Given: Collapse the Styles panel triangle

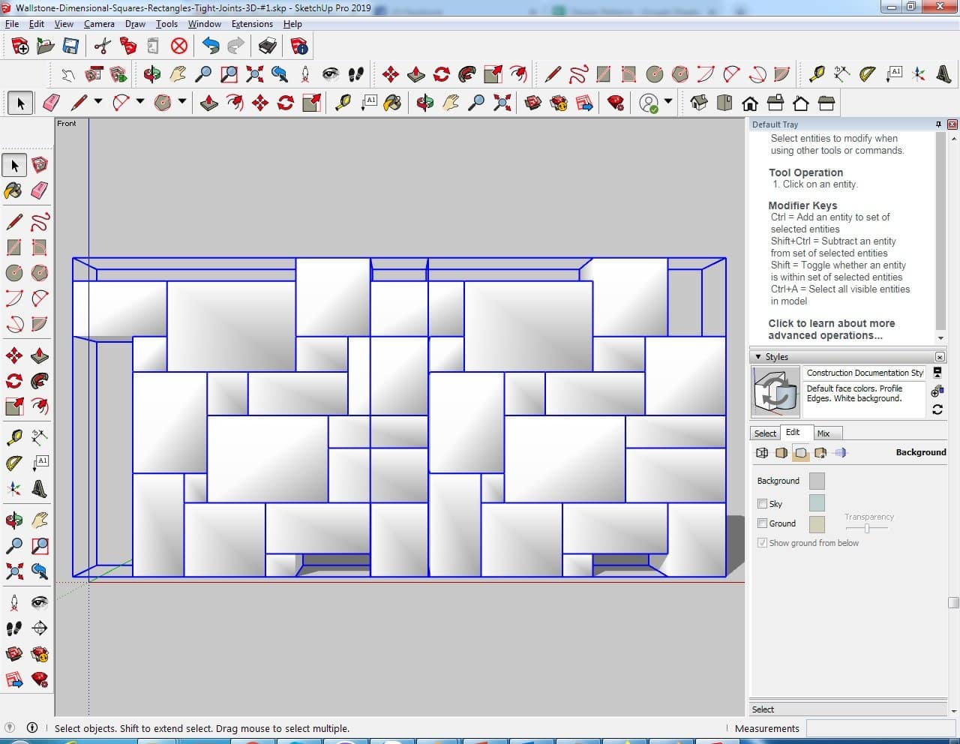Looking at the screenshot, I should (758, 357).
